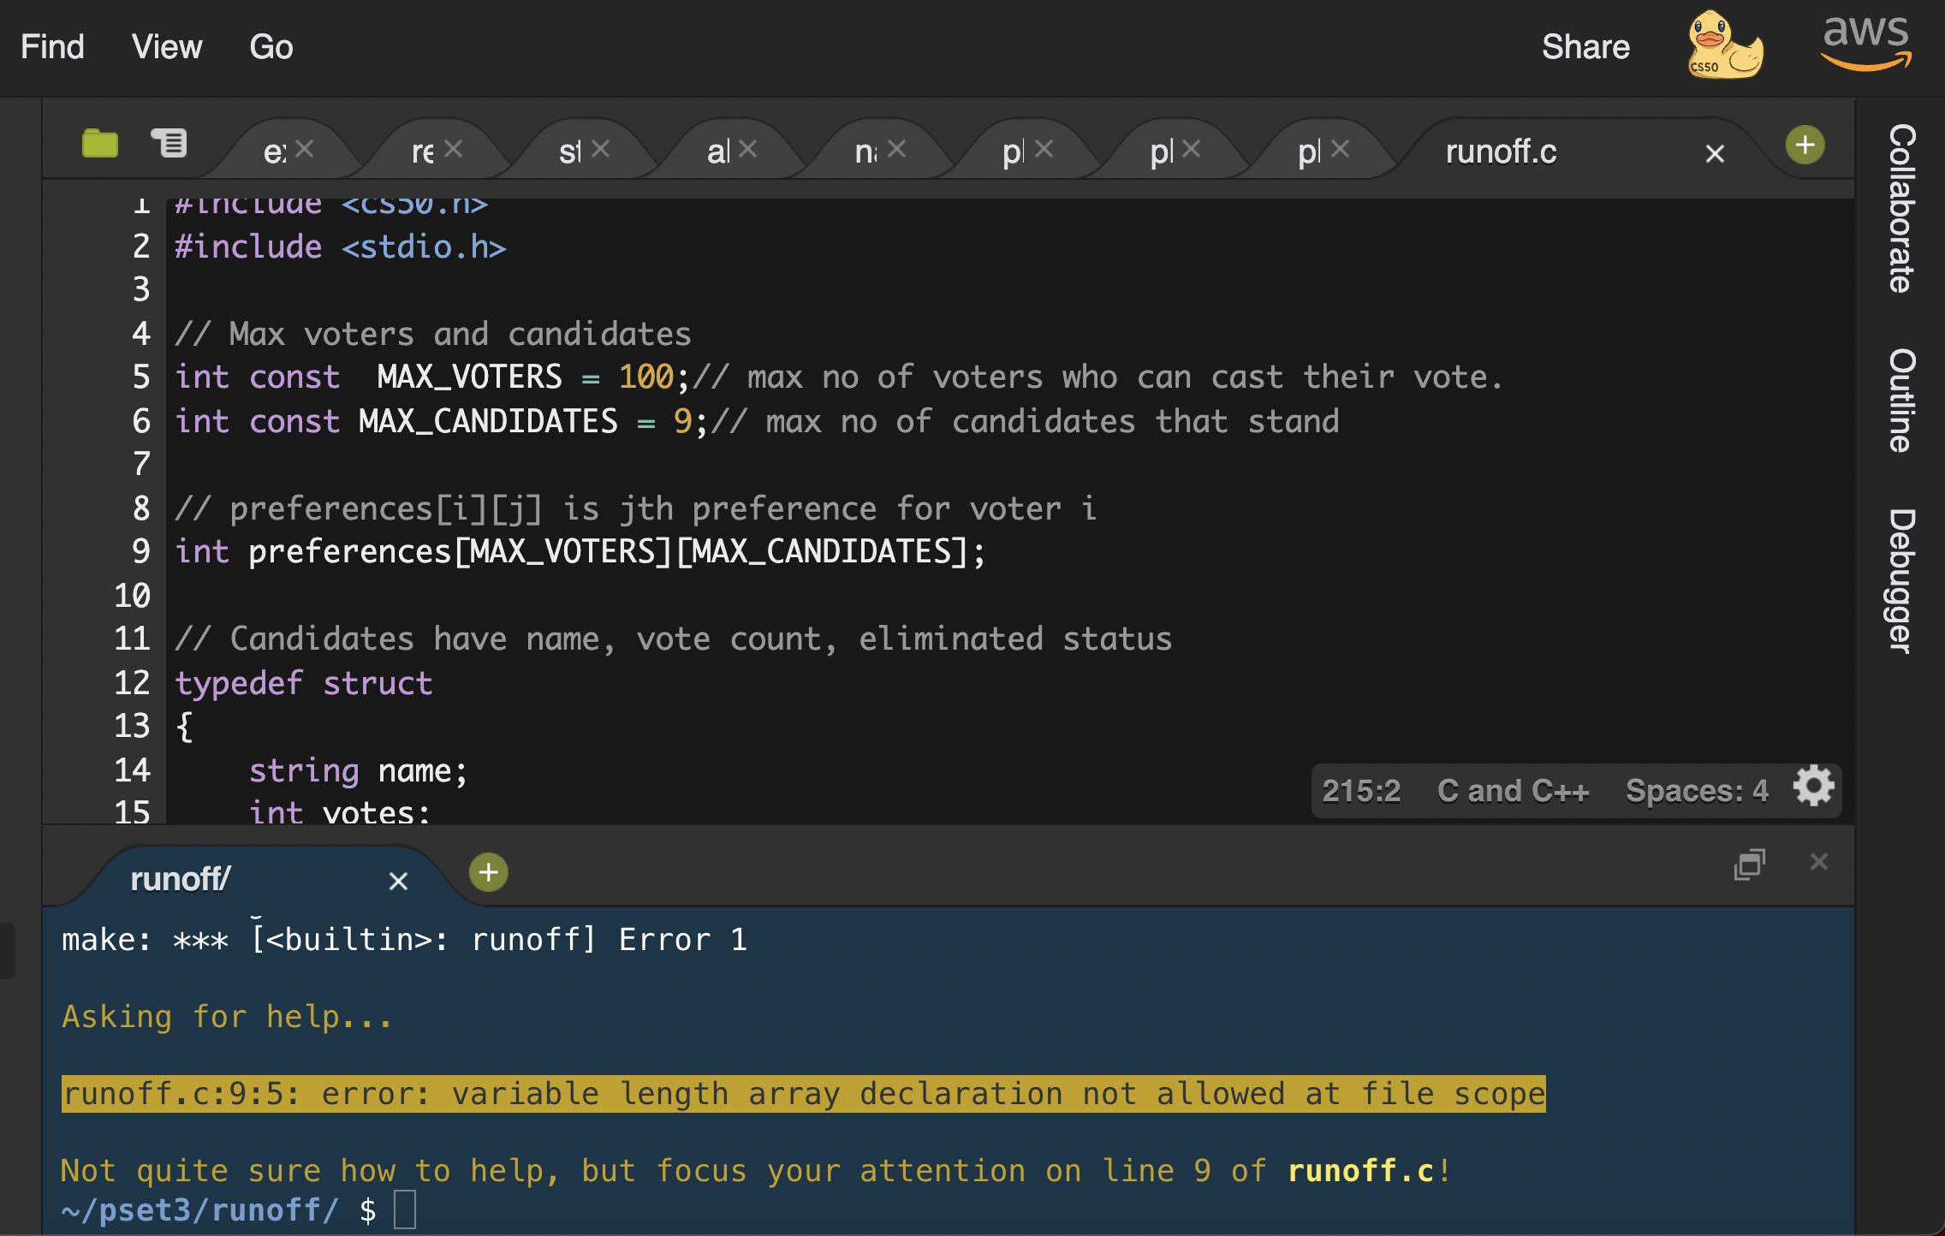This screenshot has width=1945, height=1236.
Task: Close the runoff.c tab
Action: click(1715, 154)
